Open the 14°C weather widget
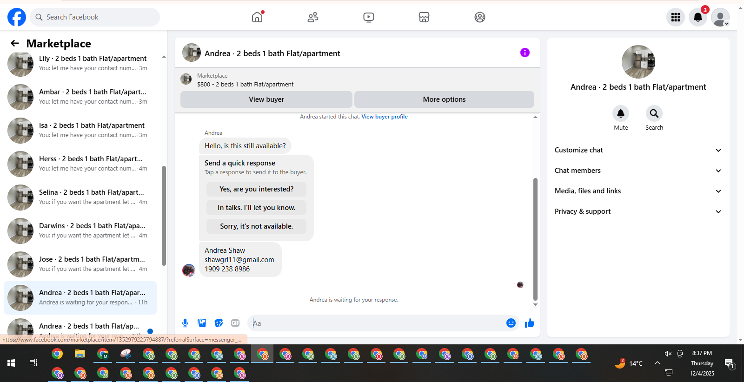Viewport: 744px width, 382px height. [x=629, y=363]
